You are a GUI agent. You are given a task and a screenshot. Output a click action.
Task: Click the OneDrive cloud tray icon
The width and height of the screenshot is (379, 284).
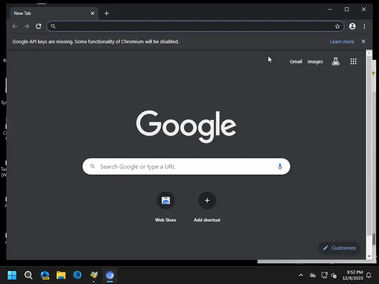click(x=313, y=275)
